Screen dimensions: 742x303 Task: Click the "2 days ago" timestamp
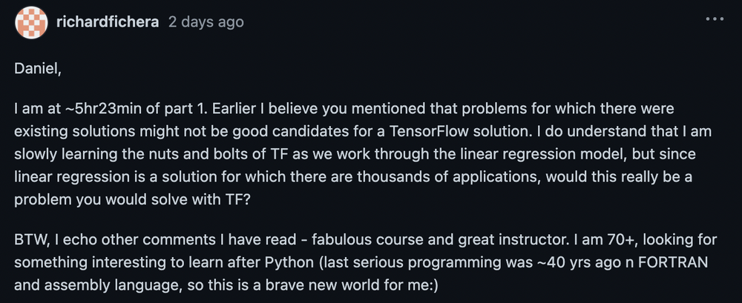(x=206, y=22)
